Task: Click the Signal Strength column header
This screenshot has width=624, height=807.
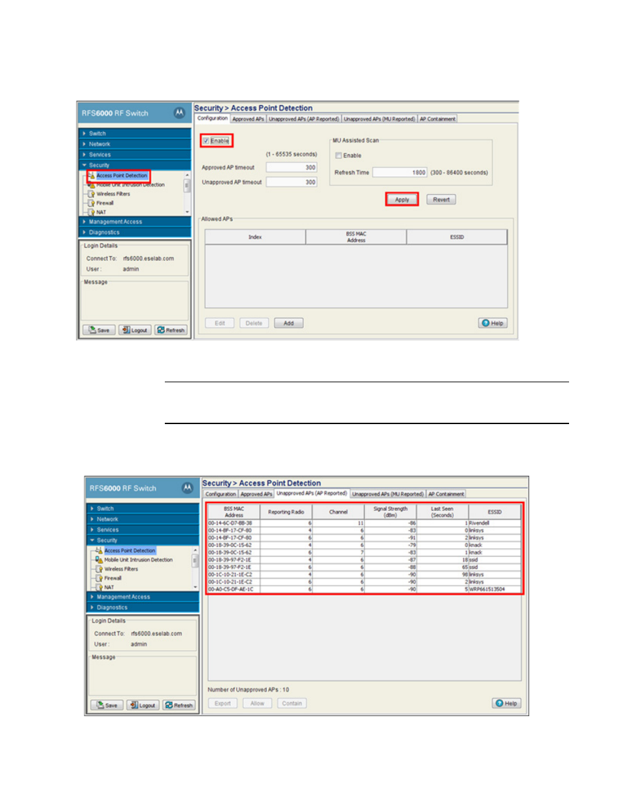Action: point(390,512)
